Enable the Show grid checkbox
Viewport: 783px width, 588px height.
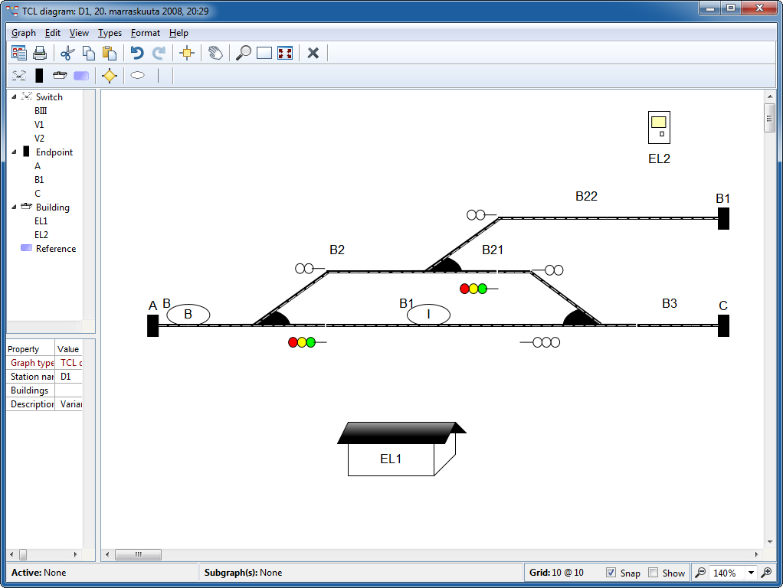654,573
